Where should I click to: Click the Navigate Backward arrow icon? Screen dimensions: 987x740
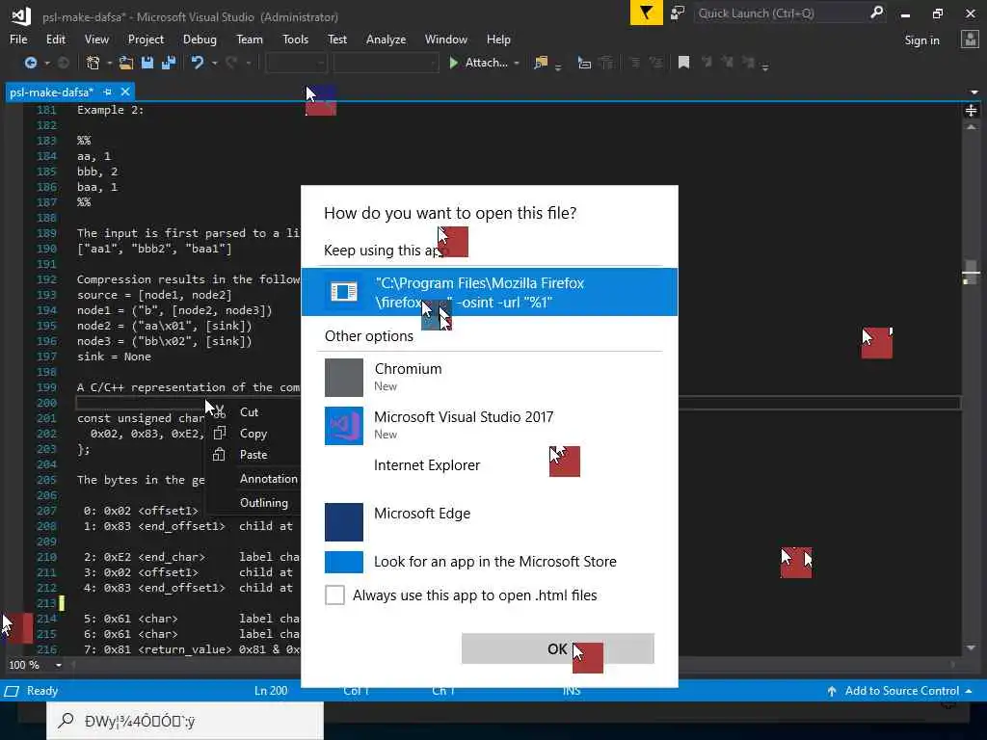pyautogui.click(x=30, y=63)
